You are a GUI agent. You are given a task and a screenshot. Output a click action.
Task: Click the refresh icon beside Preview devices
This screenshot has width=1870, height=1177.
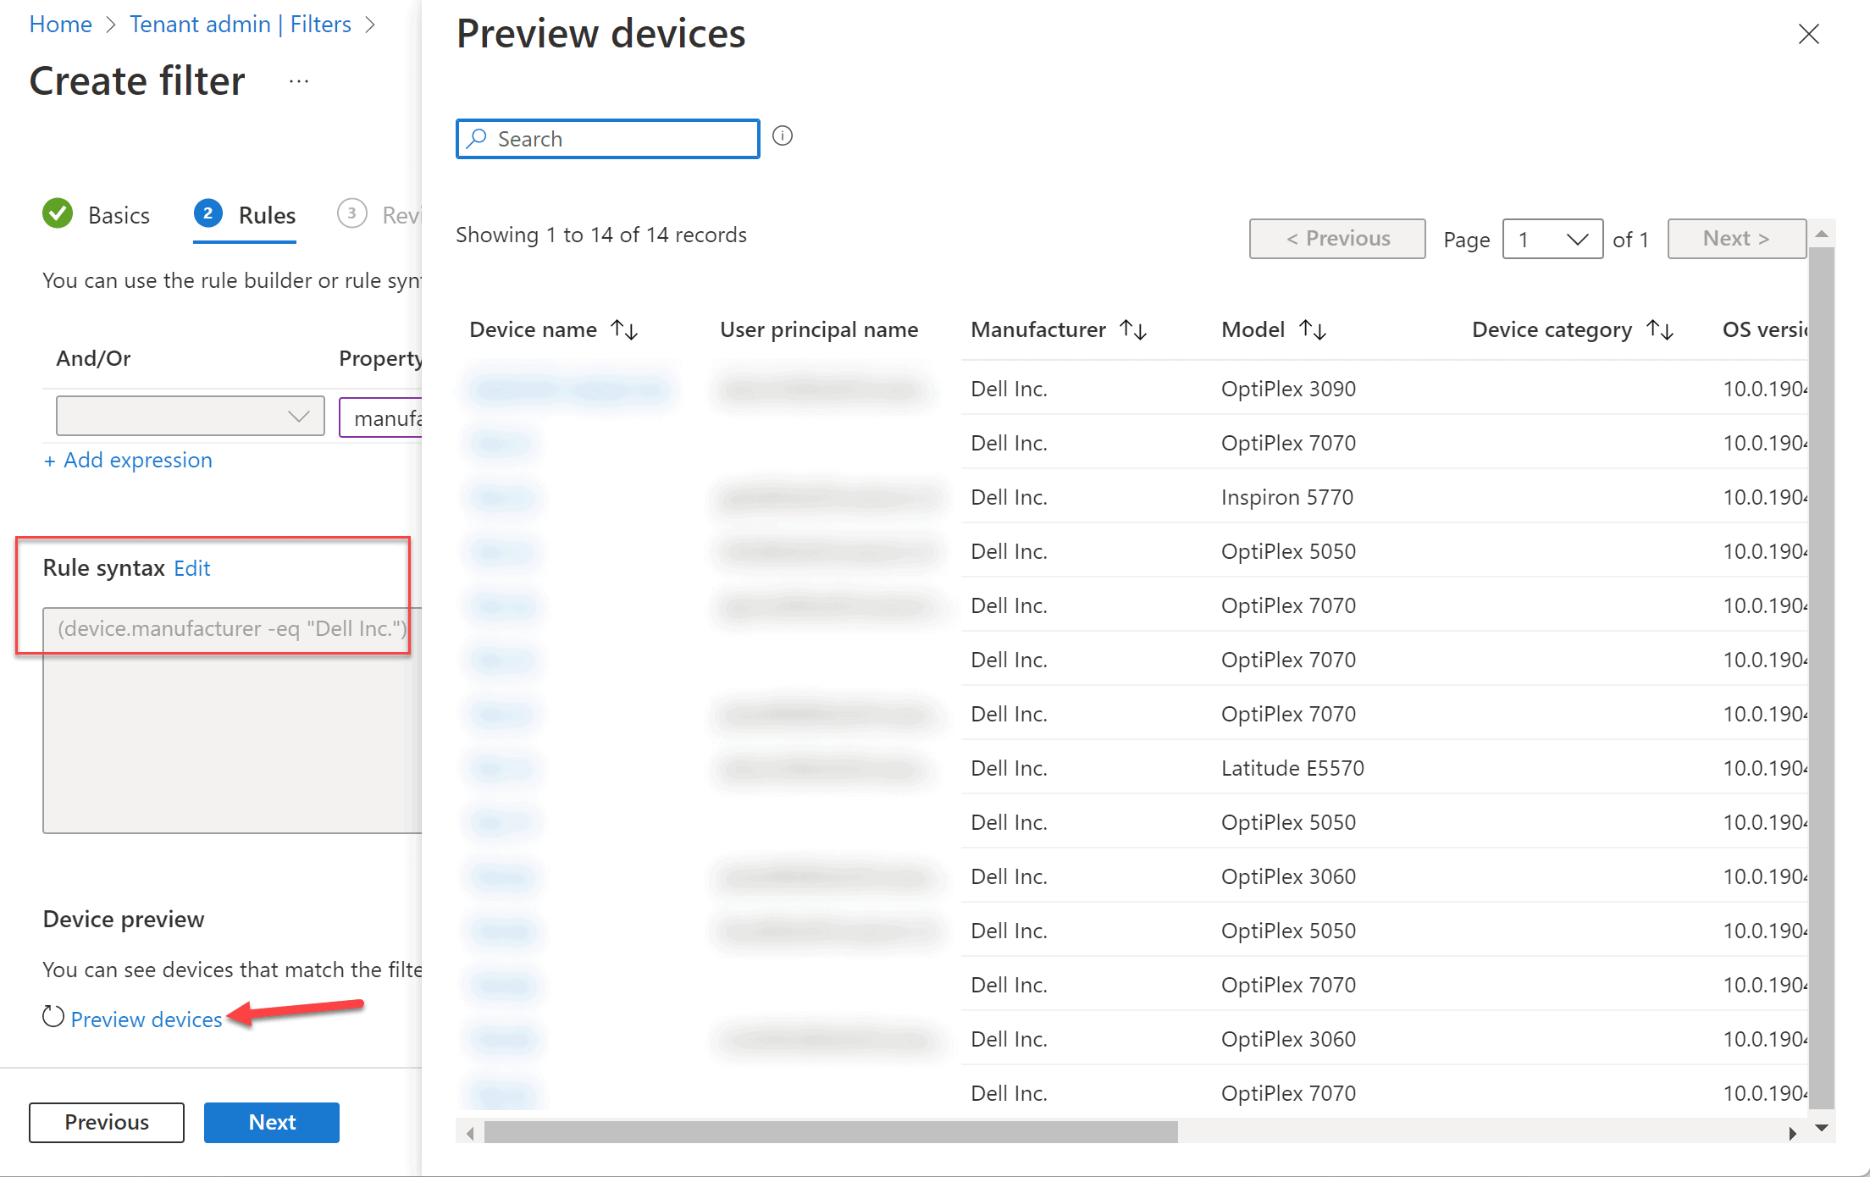point(53,1017)
